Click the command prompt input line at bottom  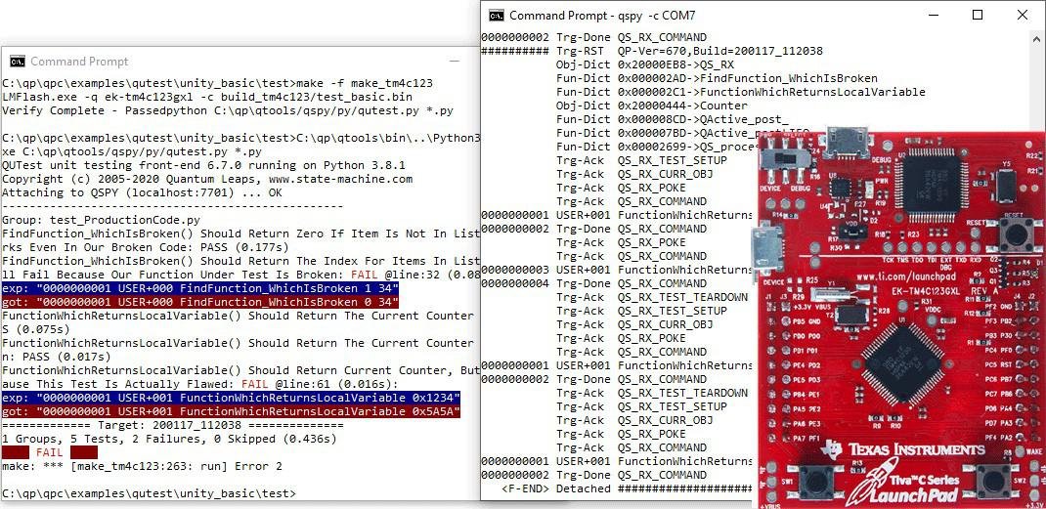tap(149, 493)
